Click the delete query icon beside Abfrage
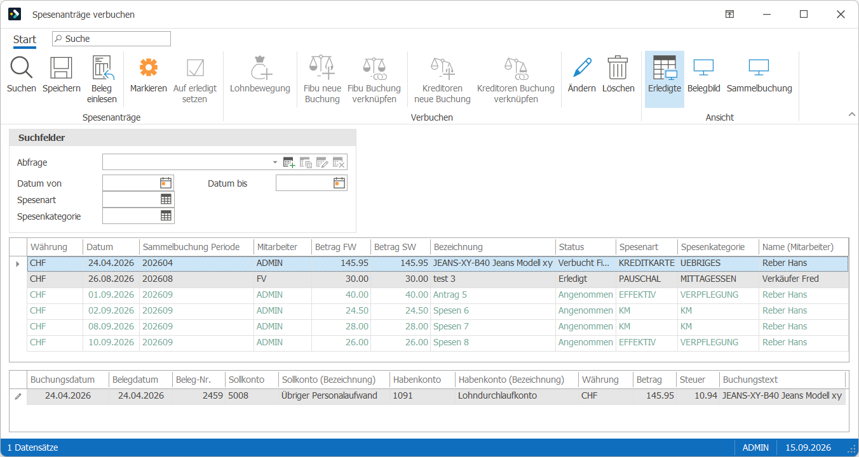The image size is (859, 457). 339,162
